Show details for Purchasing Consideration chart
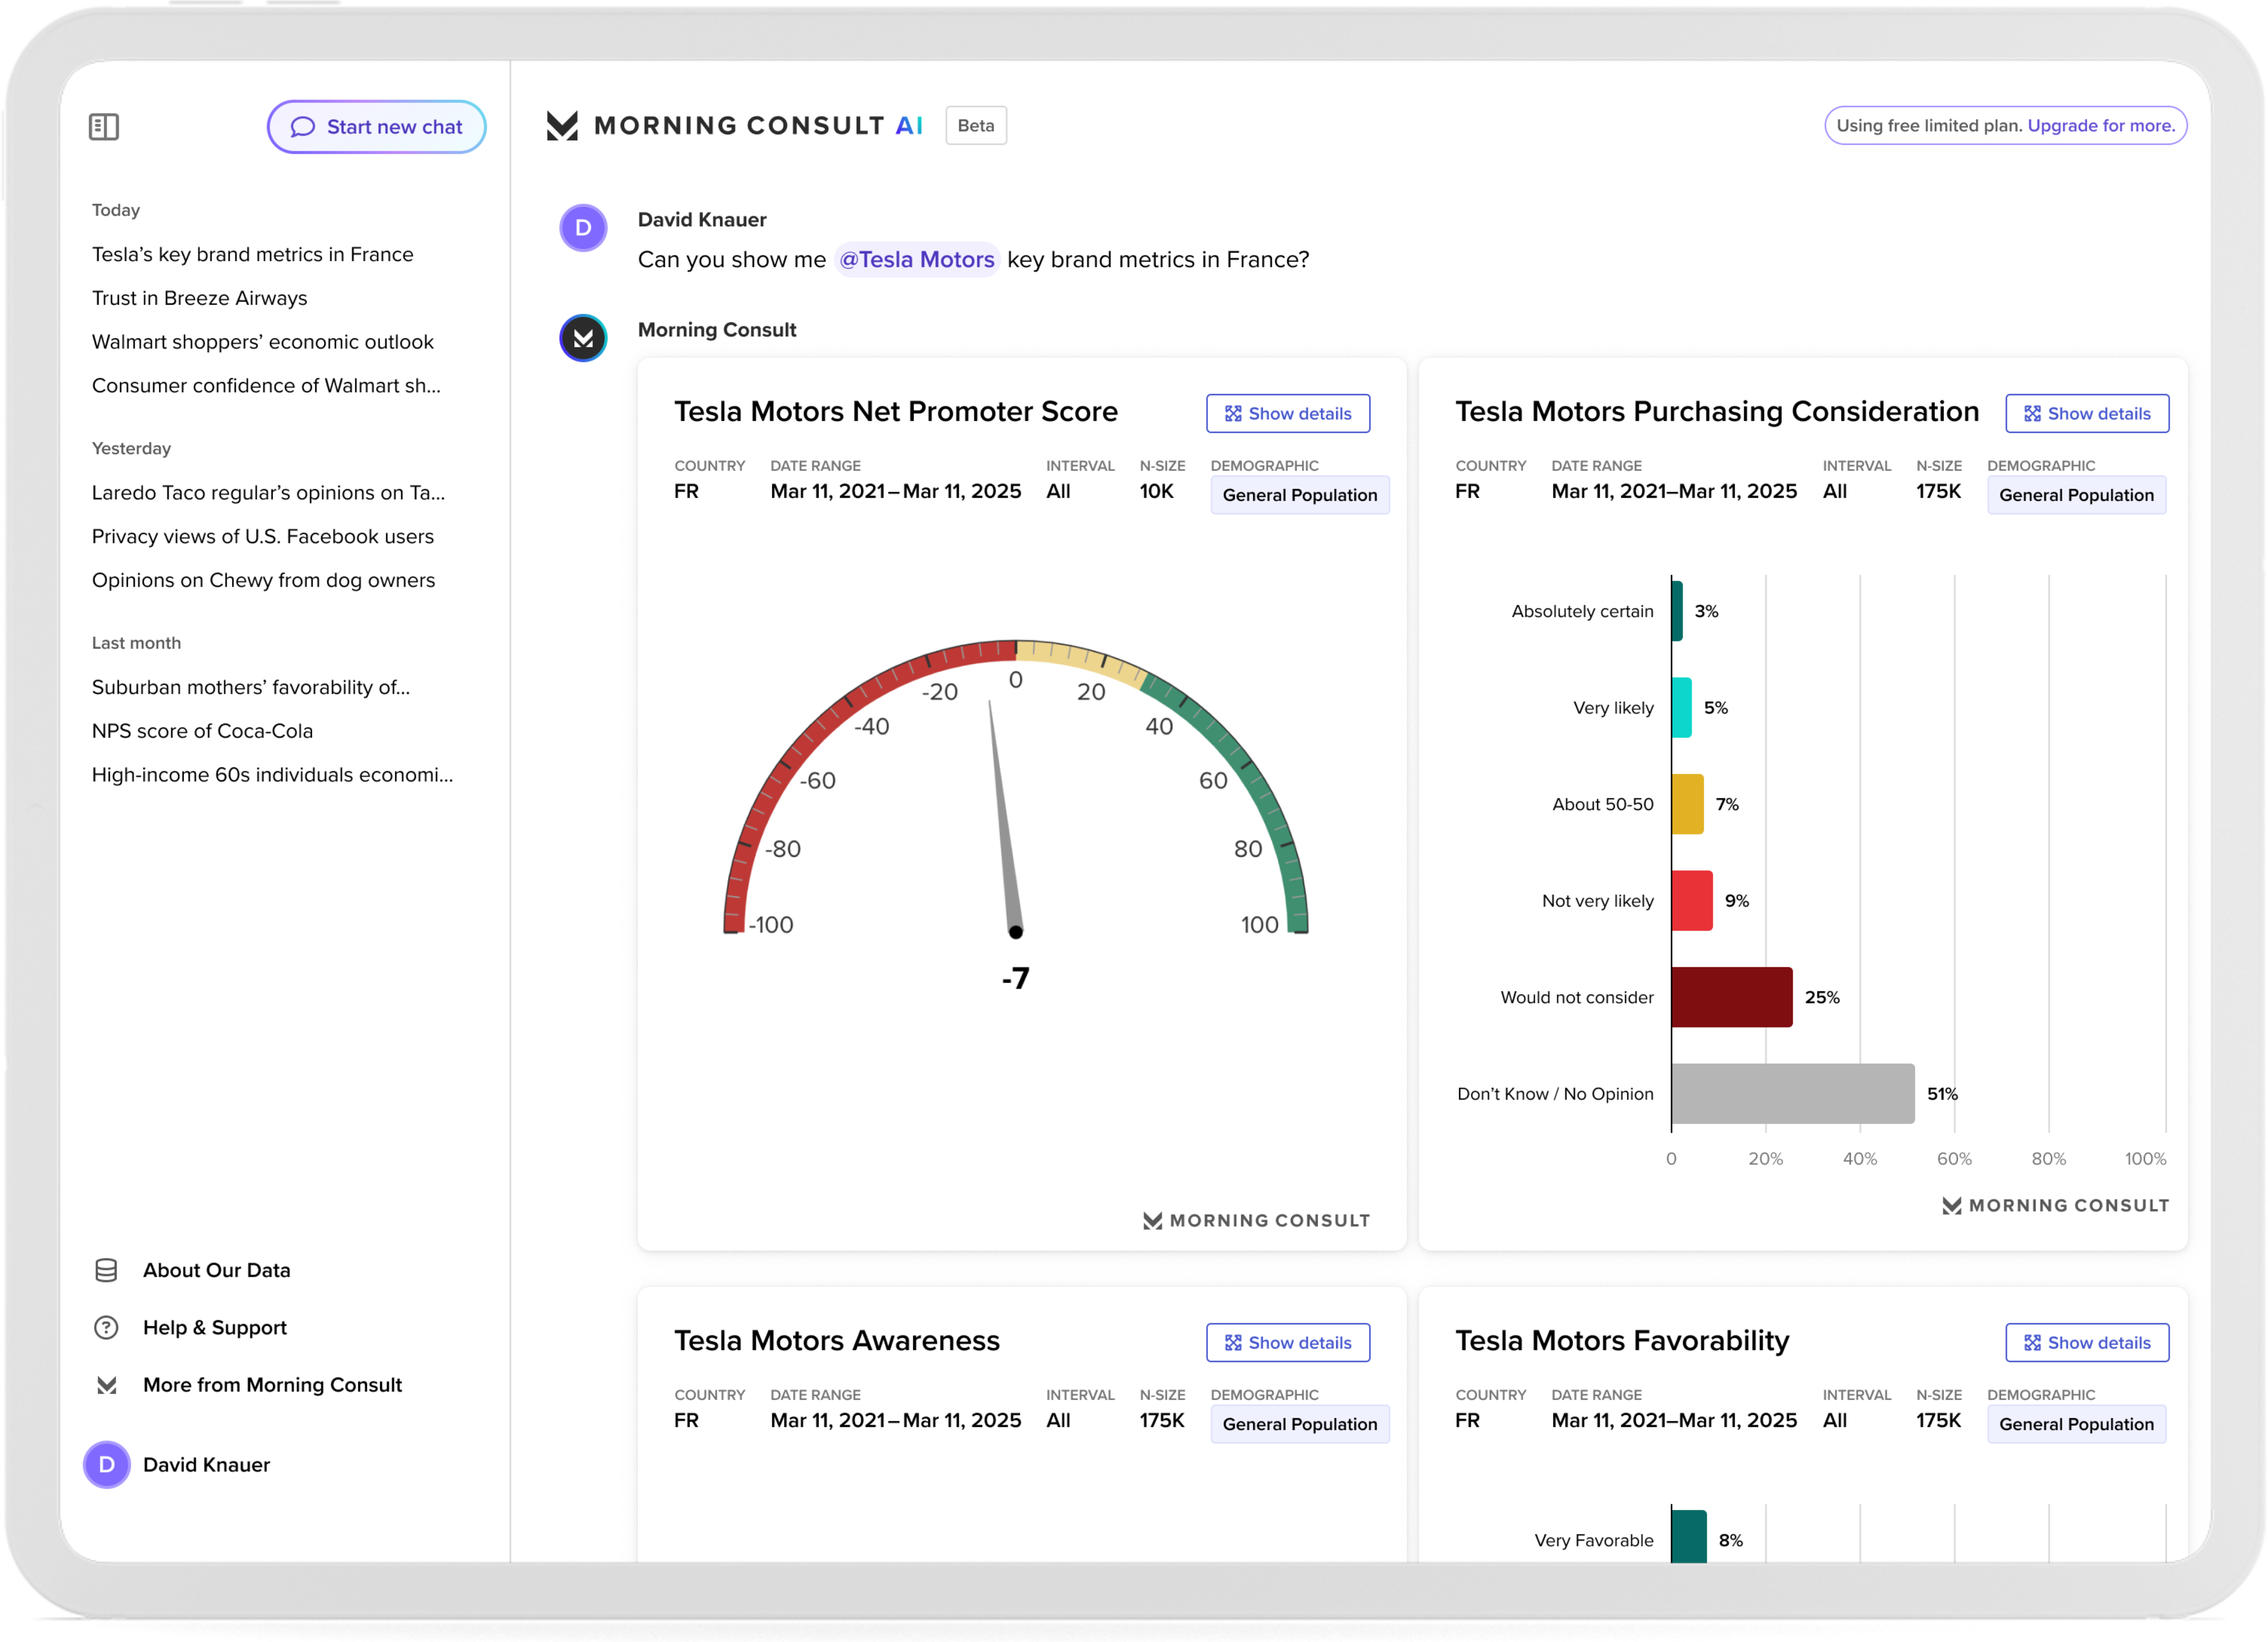 point(2086,413)
